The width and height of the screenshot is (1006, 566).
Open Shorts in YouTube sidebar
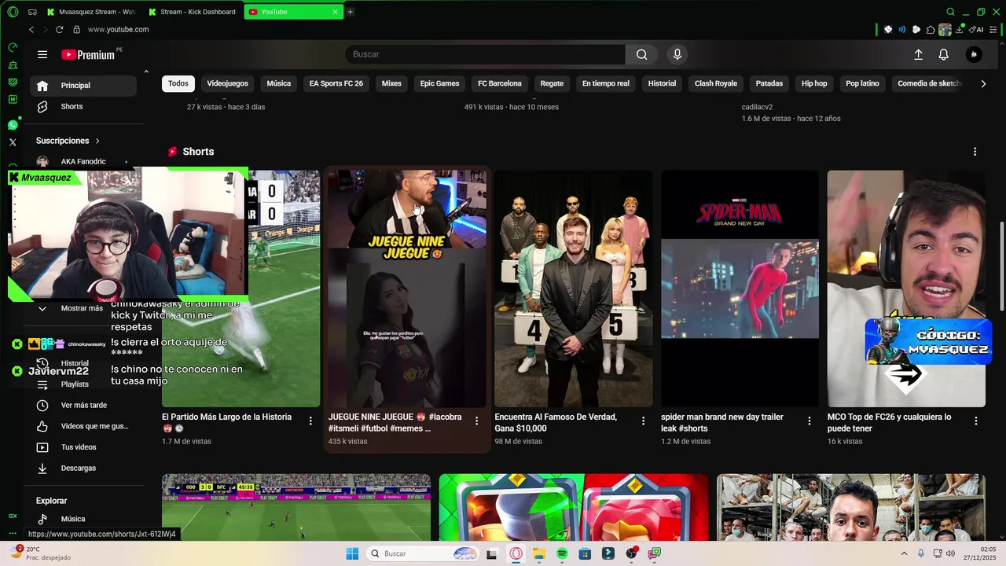[83, 106]
